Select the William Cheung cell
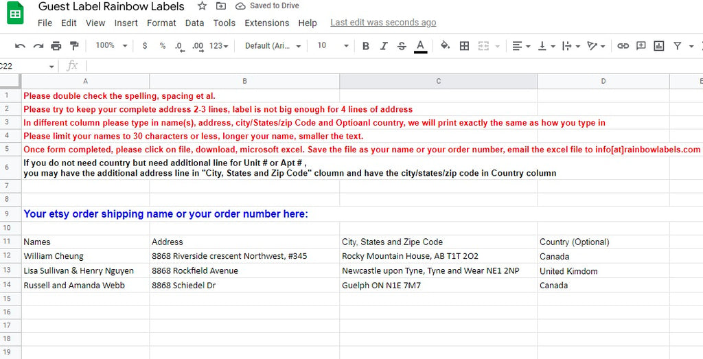Viewport: 703px width, 359px height. pos(85,256)
